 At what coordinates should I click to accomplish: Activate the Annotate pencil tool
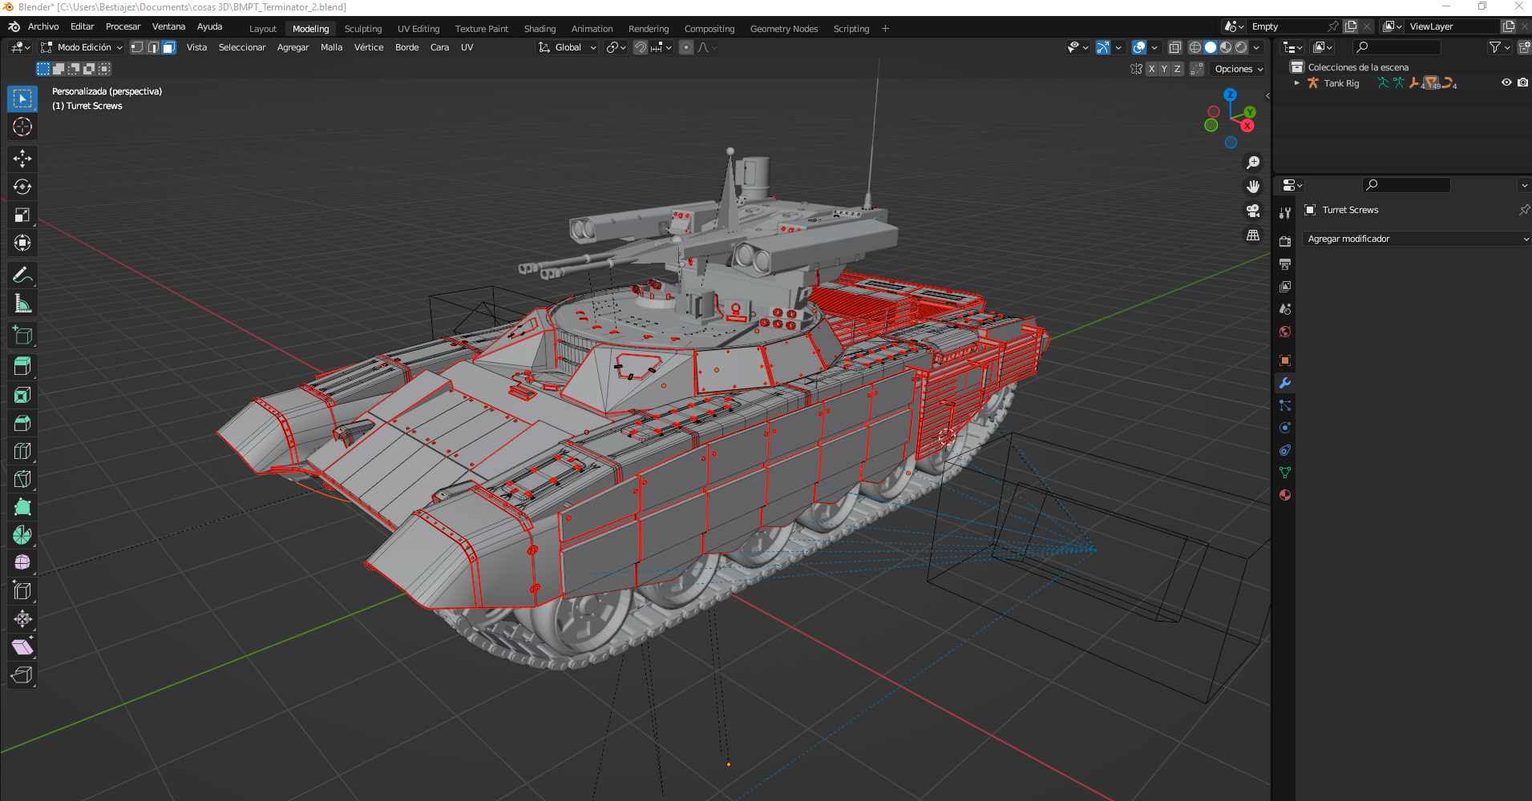pyautogui.click(x=22, y=276)
